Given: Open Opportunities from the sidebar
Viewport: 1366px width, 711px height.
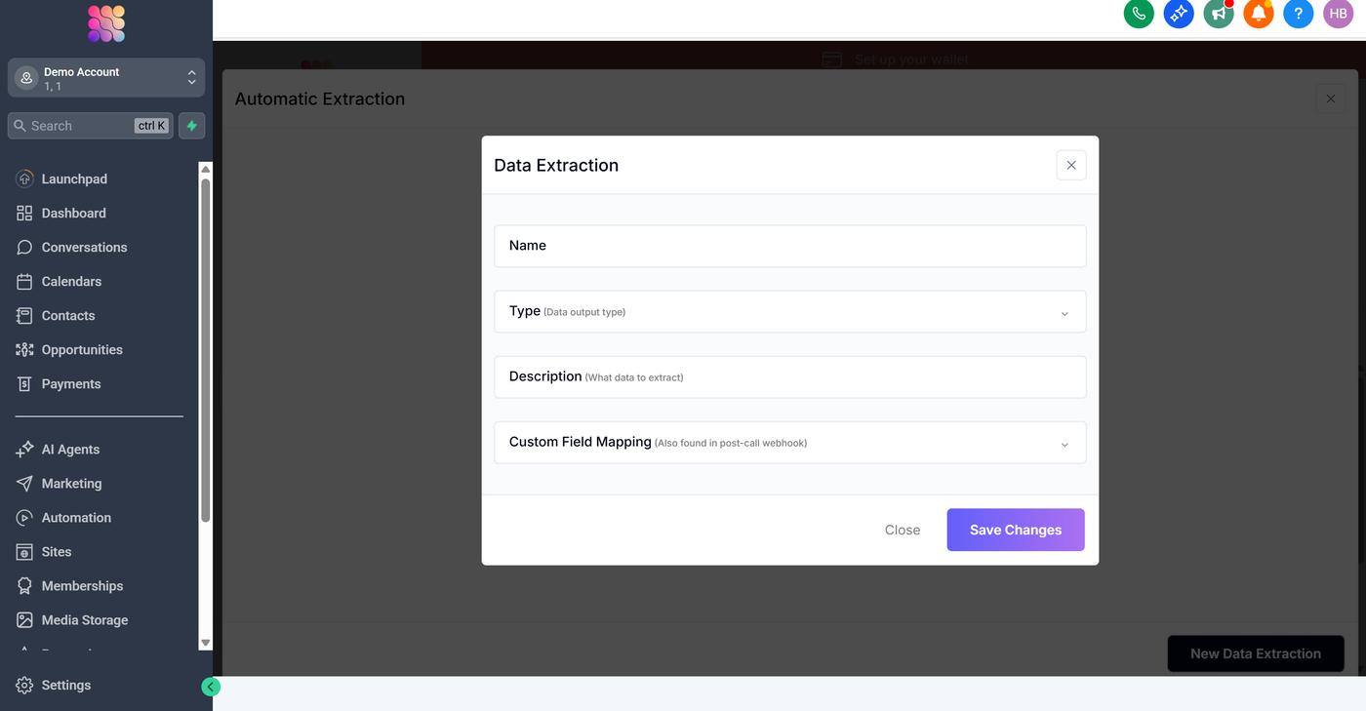Looking at the screenshot, I should [82, 350].
